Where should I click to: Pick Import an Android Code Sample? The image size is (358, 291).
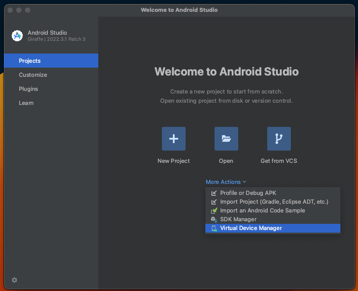272,210
